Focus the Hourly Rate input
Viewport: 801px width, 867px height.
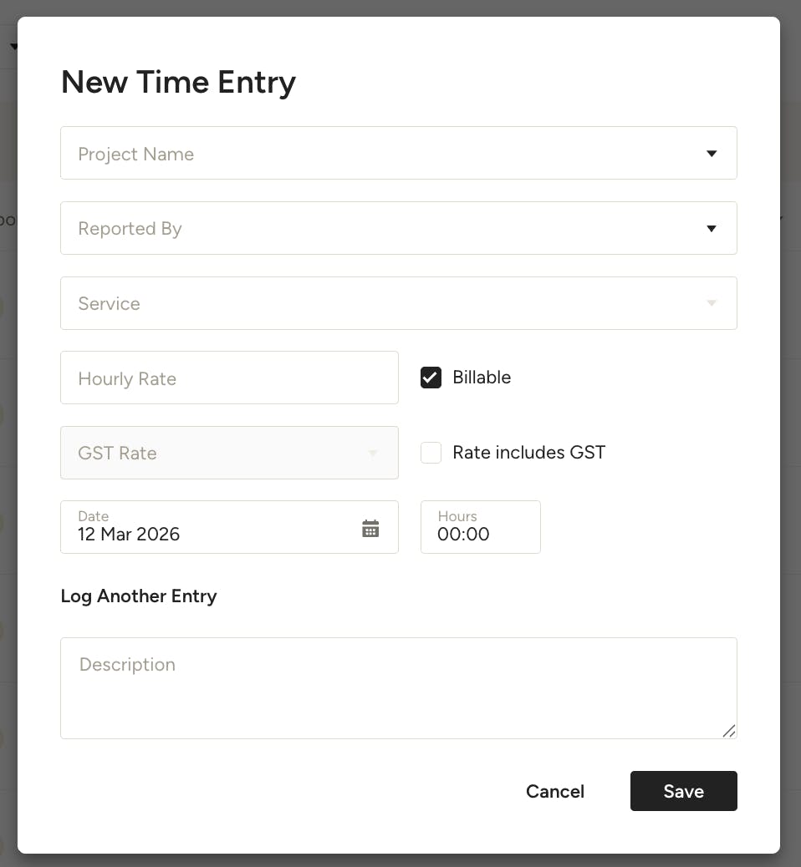tap(229, 378)
